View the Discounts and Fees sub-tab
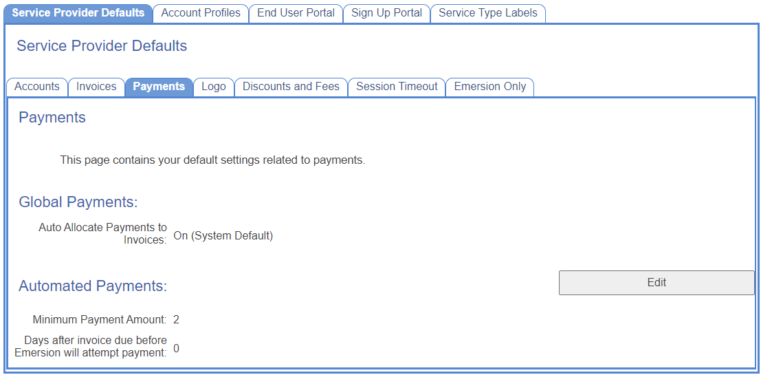This screenshot has width=761, height=375. [x=291, y=87]
